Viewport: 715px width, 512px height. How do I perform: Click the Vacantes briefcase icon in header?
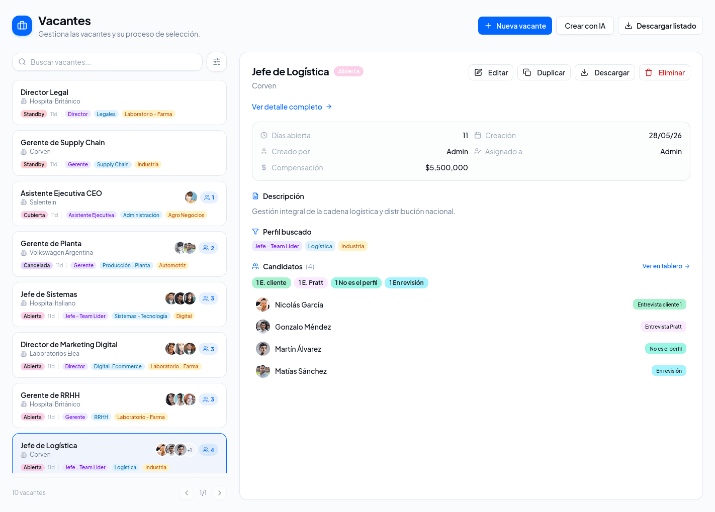click(x=22, y=26)
